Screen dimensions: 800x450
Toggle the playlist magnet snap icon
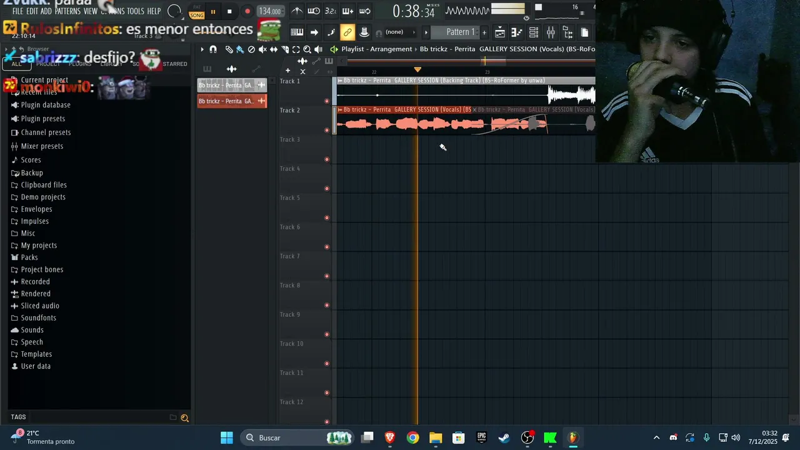coord(213,49)
